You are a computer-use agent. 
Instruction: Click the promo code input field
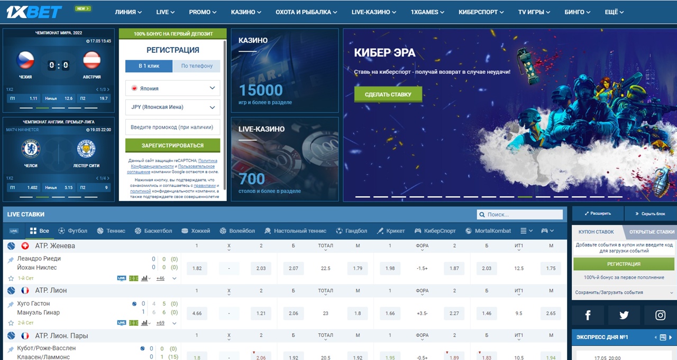[x=172, y=127]
